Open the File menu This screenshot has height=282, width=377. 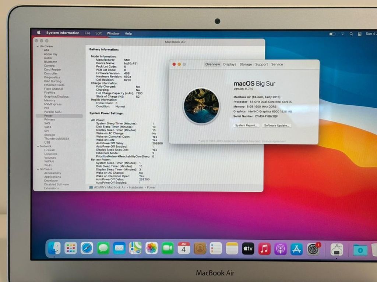[87, 33]
